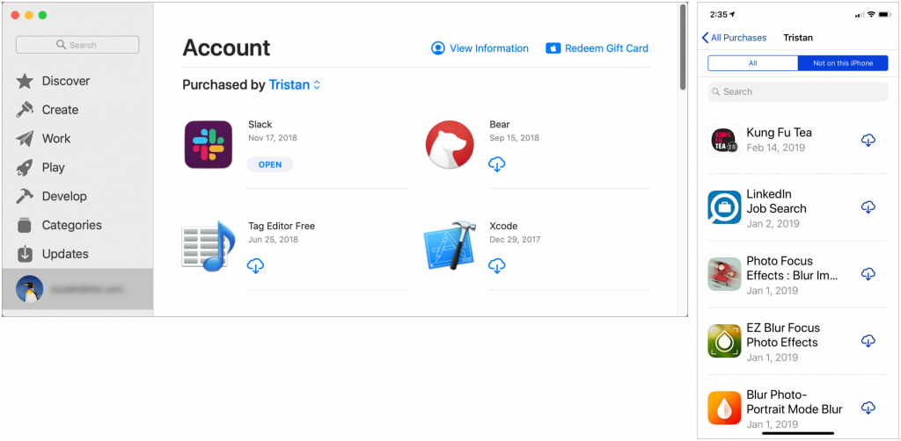This screenshot has height=441, width=901.
Task: Click the iPhone home indicator bar
Action: [798, 434]
